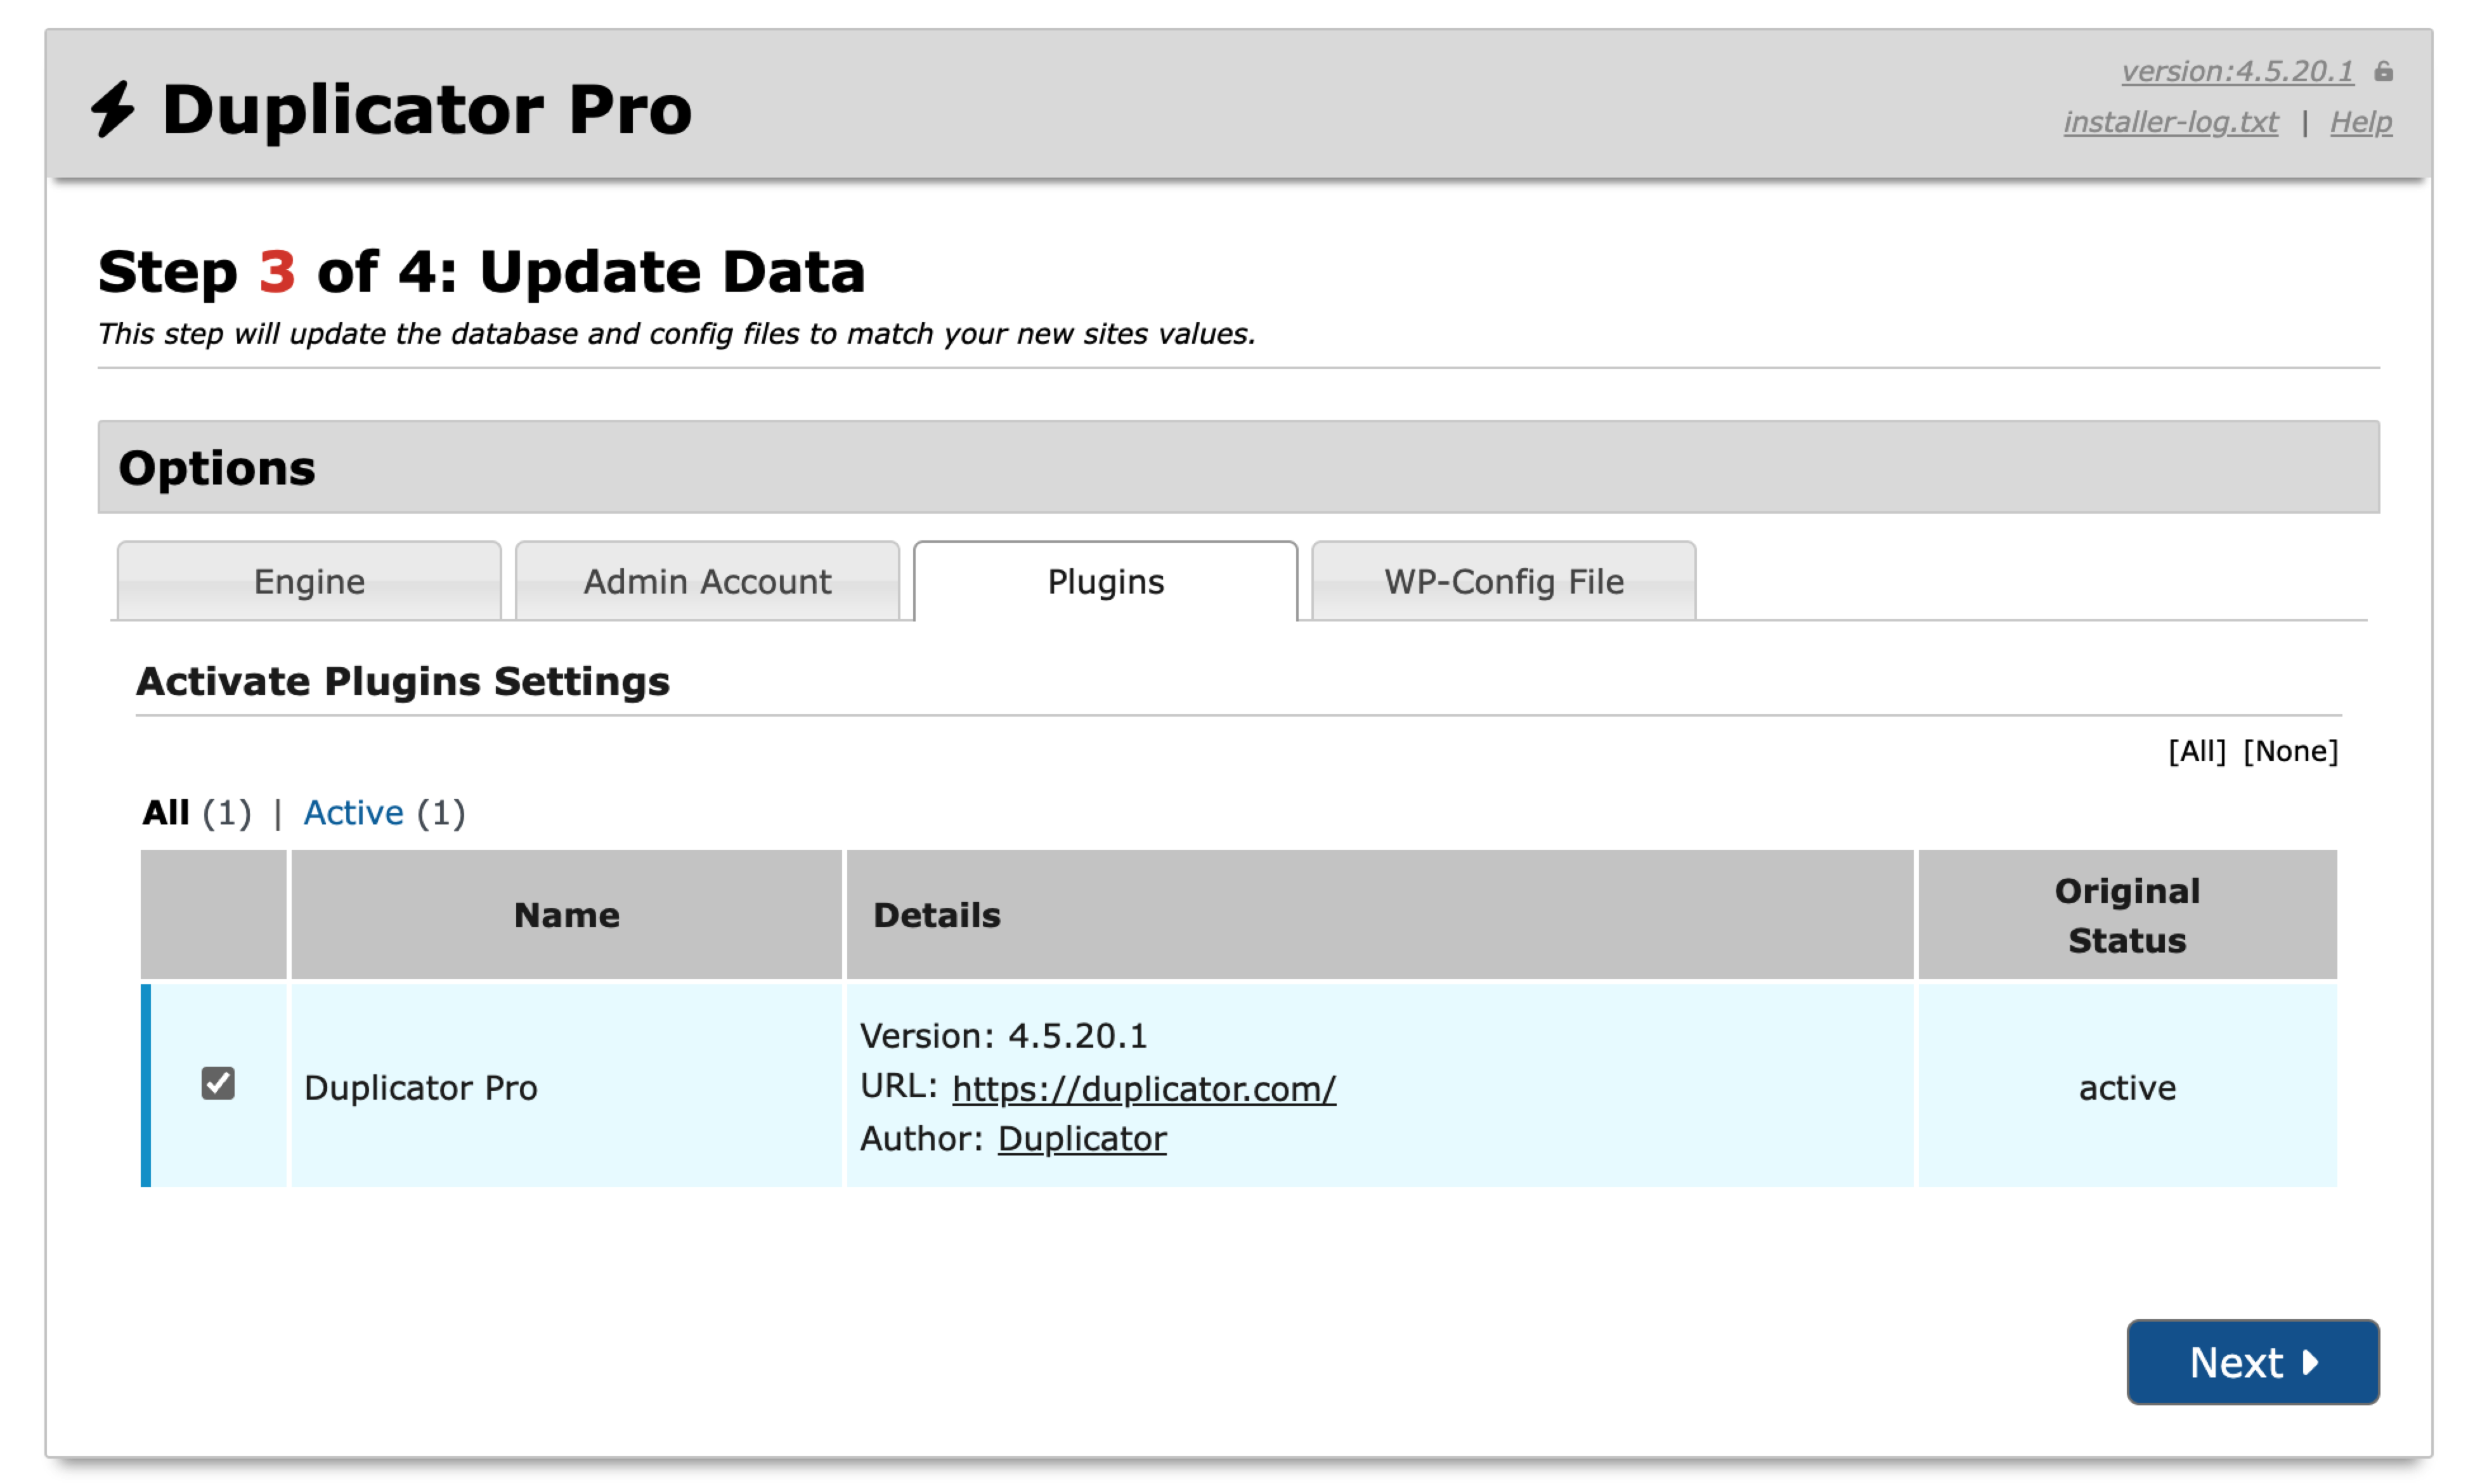Filter plugin list by All (1)
Viewport: 2468px width, 1484px height.
coord(197,812)
